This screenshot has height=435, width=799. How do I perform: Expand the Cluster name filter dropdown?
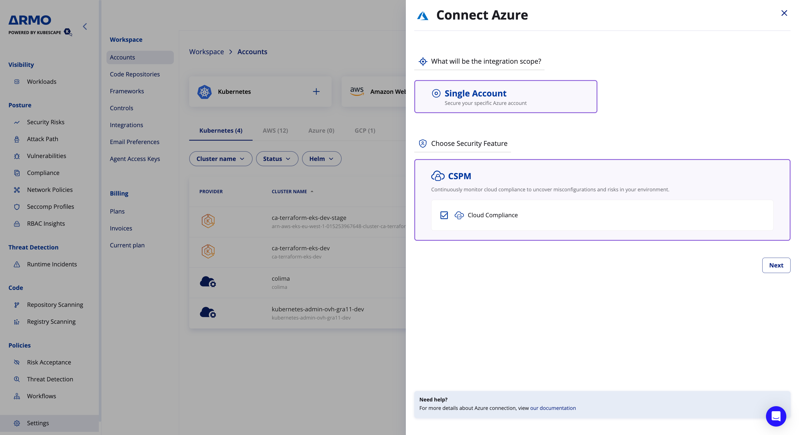[221, 159]
